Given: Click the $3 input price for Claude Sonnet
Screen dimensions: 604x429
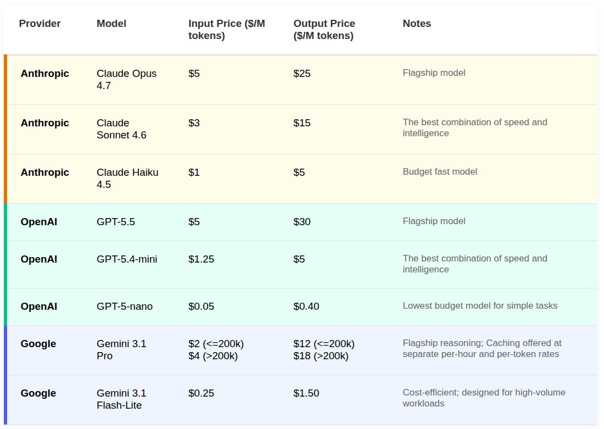Looking at the screenshot, I should (x=194, y=122).
